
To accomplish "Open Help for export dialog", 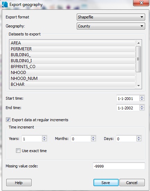I will [x=19, y=182].
